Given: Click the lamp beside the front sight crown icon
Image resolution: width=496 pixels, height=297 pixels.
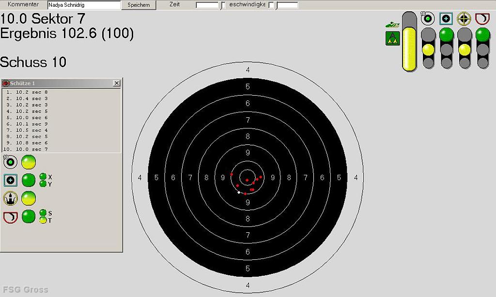Looking at the screenshot, I should point(29,198).
